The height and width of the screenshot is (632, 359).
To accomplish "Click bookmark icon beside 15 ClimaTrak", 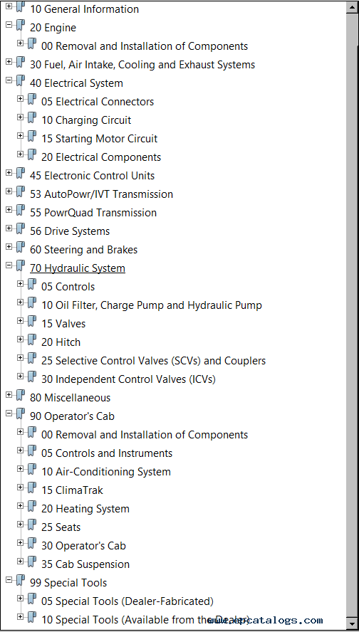I will pos(32,488).
